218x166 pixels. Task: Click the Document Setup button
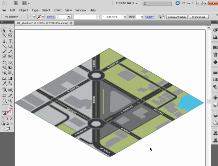(176, 17)
